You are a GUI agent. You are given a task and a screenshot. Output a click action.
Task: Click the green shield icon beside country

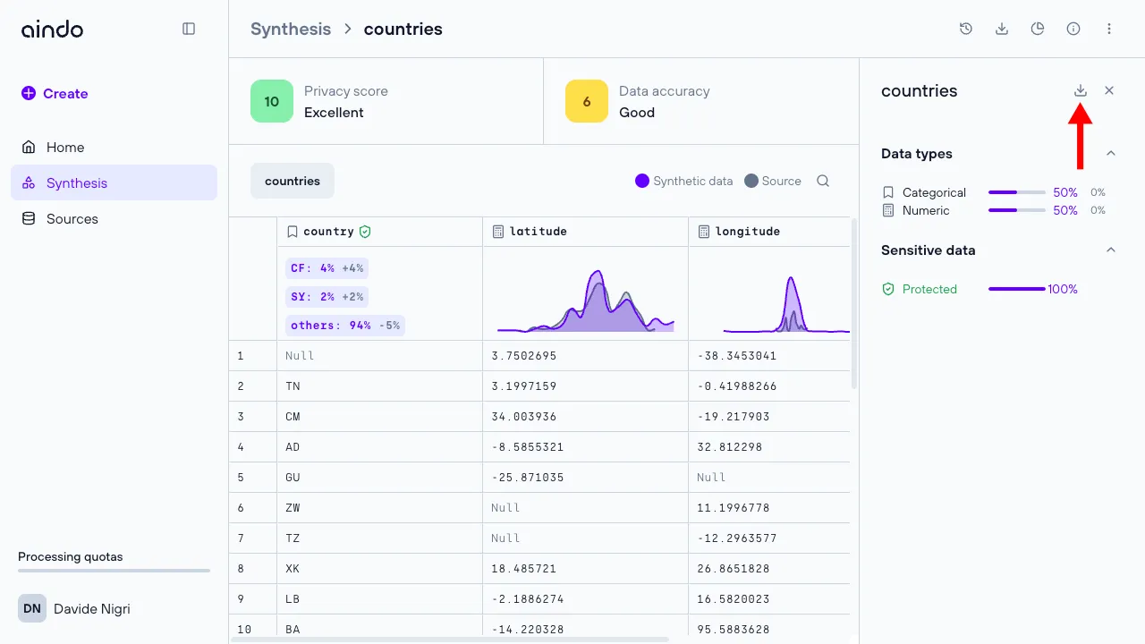pos(365,231)
